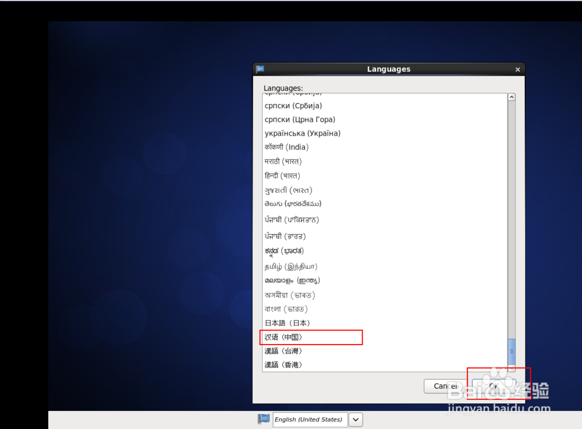Open the English (United States) dropdown
The width and height of the screenshot is (582, 429).
point(310,419)
